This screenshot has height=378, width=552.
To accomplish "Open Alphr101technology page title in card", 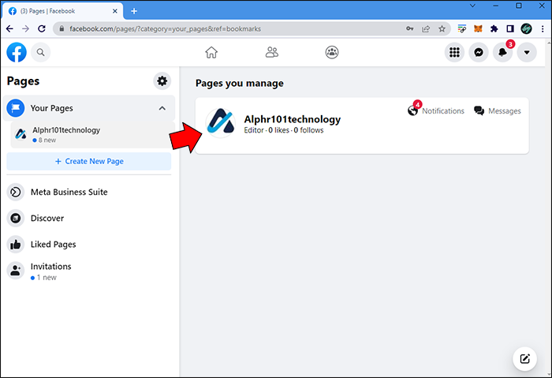I will [x=293, y=119].
